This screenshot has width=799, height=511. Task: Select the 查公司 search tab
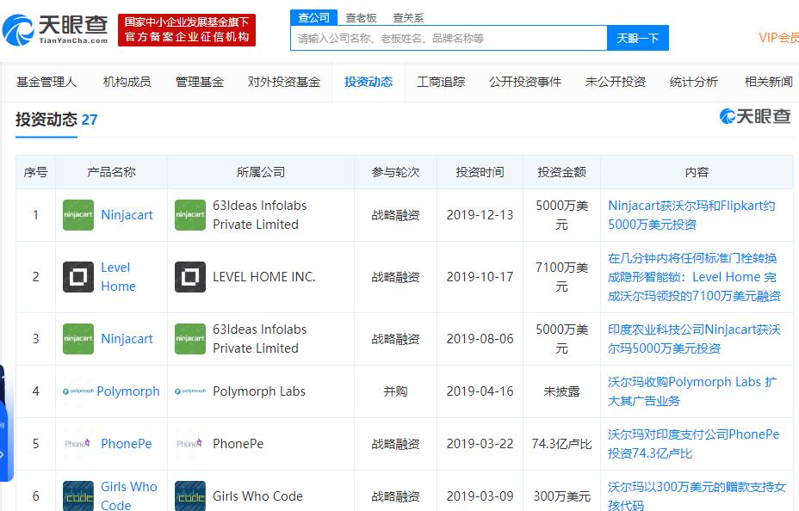pyautogui.click(x=313, y=17)
